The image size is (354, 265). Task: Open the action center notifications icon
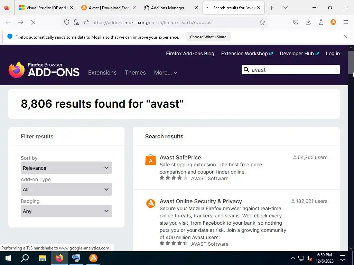343,258
